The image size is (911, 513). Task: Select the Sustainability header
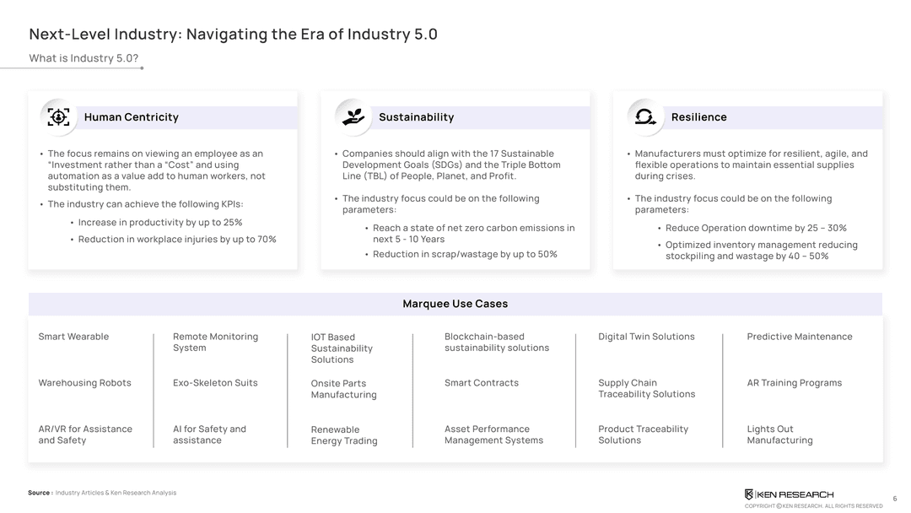(x=416, y=117)
